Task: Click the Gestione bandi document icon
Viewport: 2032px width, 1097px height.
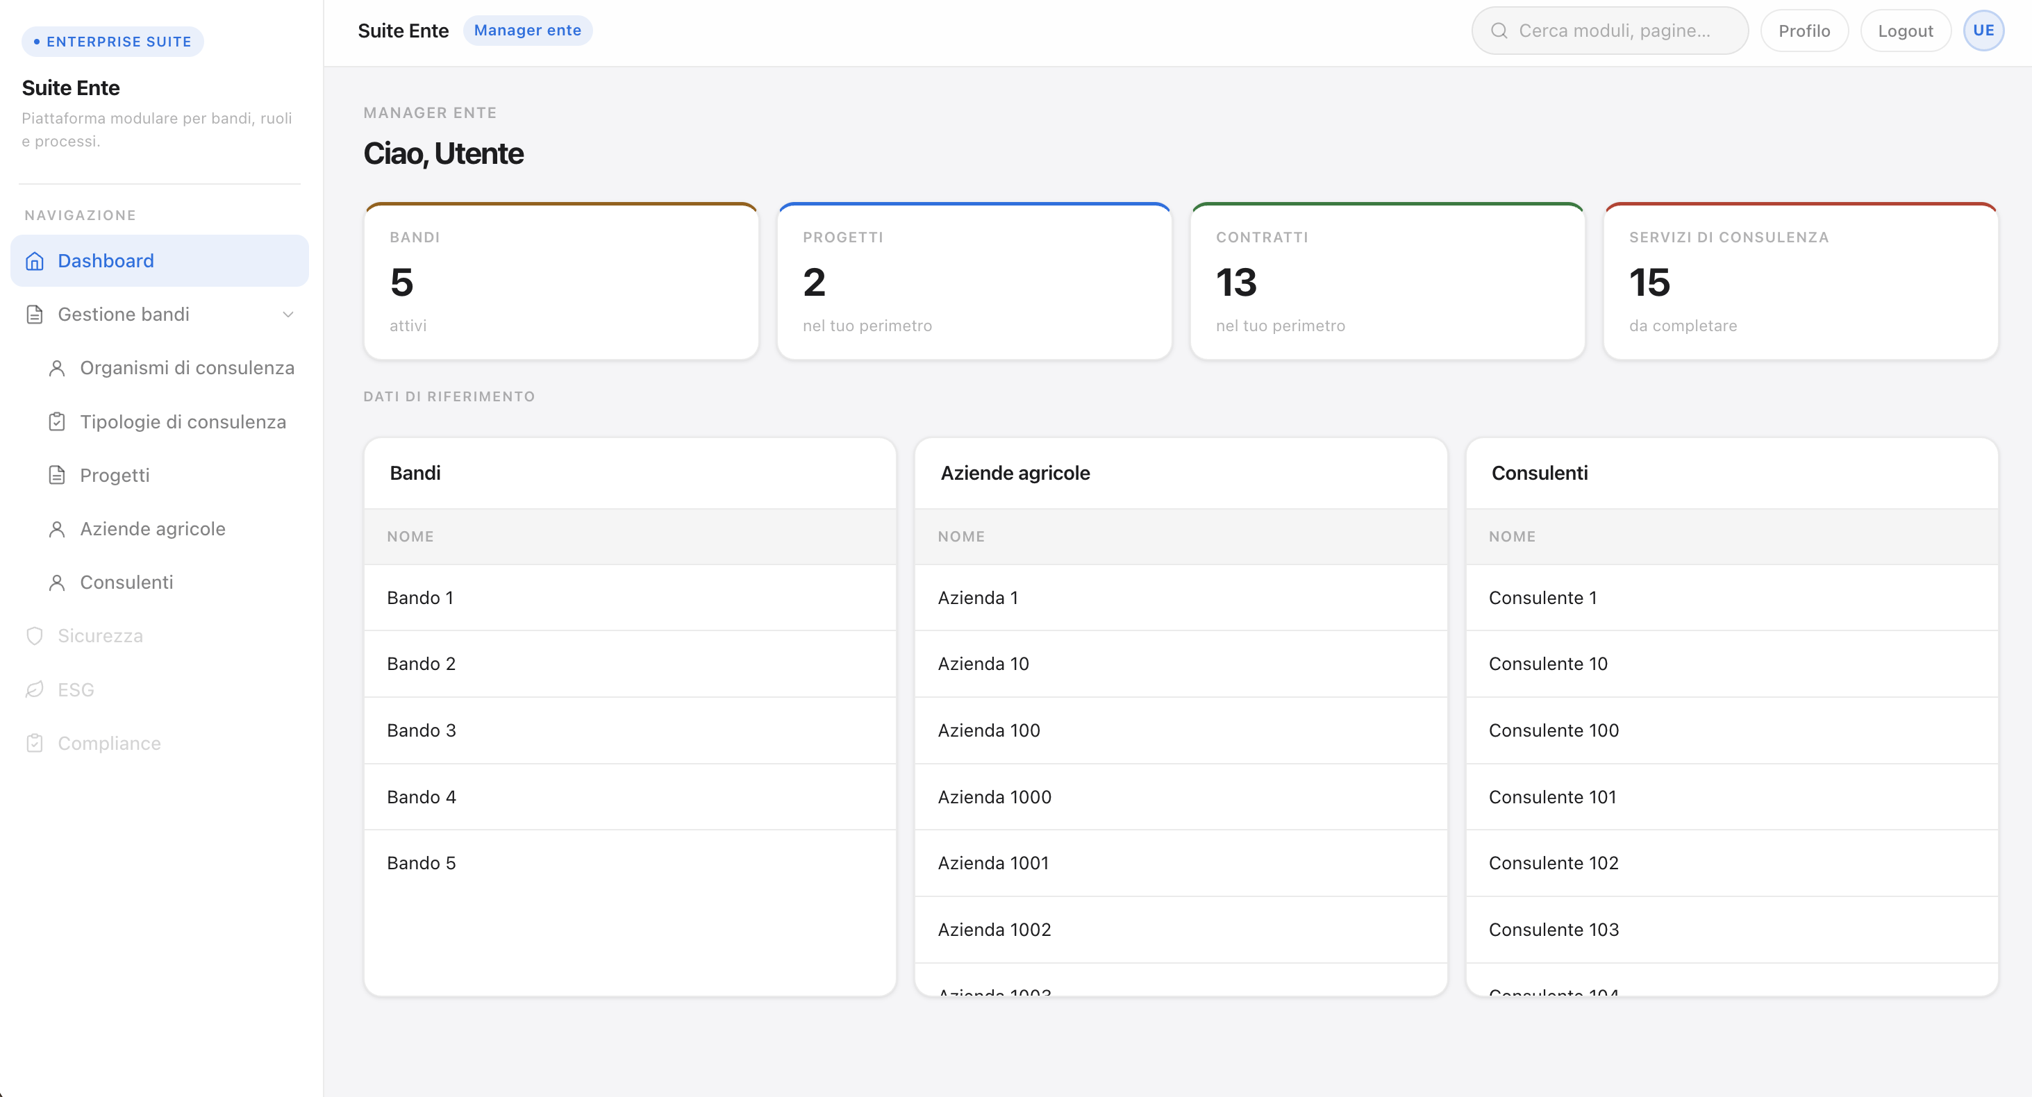Action: coord(35,315)
